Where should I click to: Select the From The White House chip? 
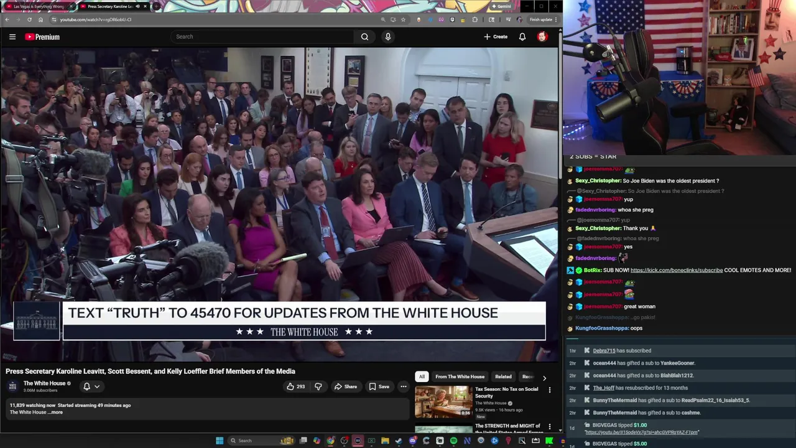(x=460, y=376)
